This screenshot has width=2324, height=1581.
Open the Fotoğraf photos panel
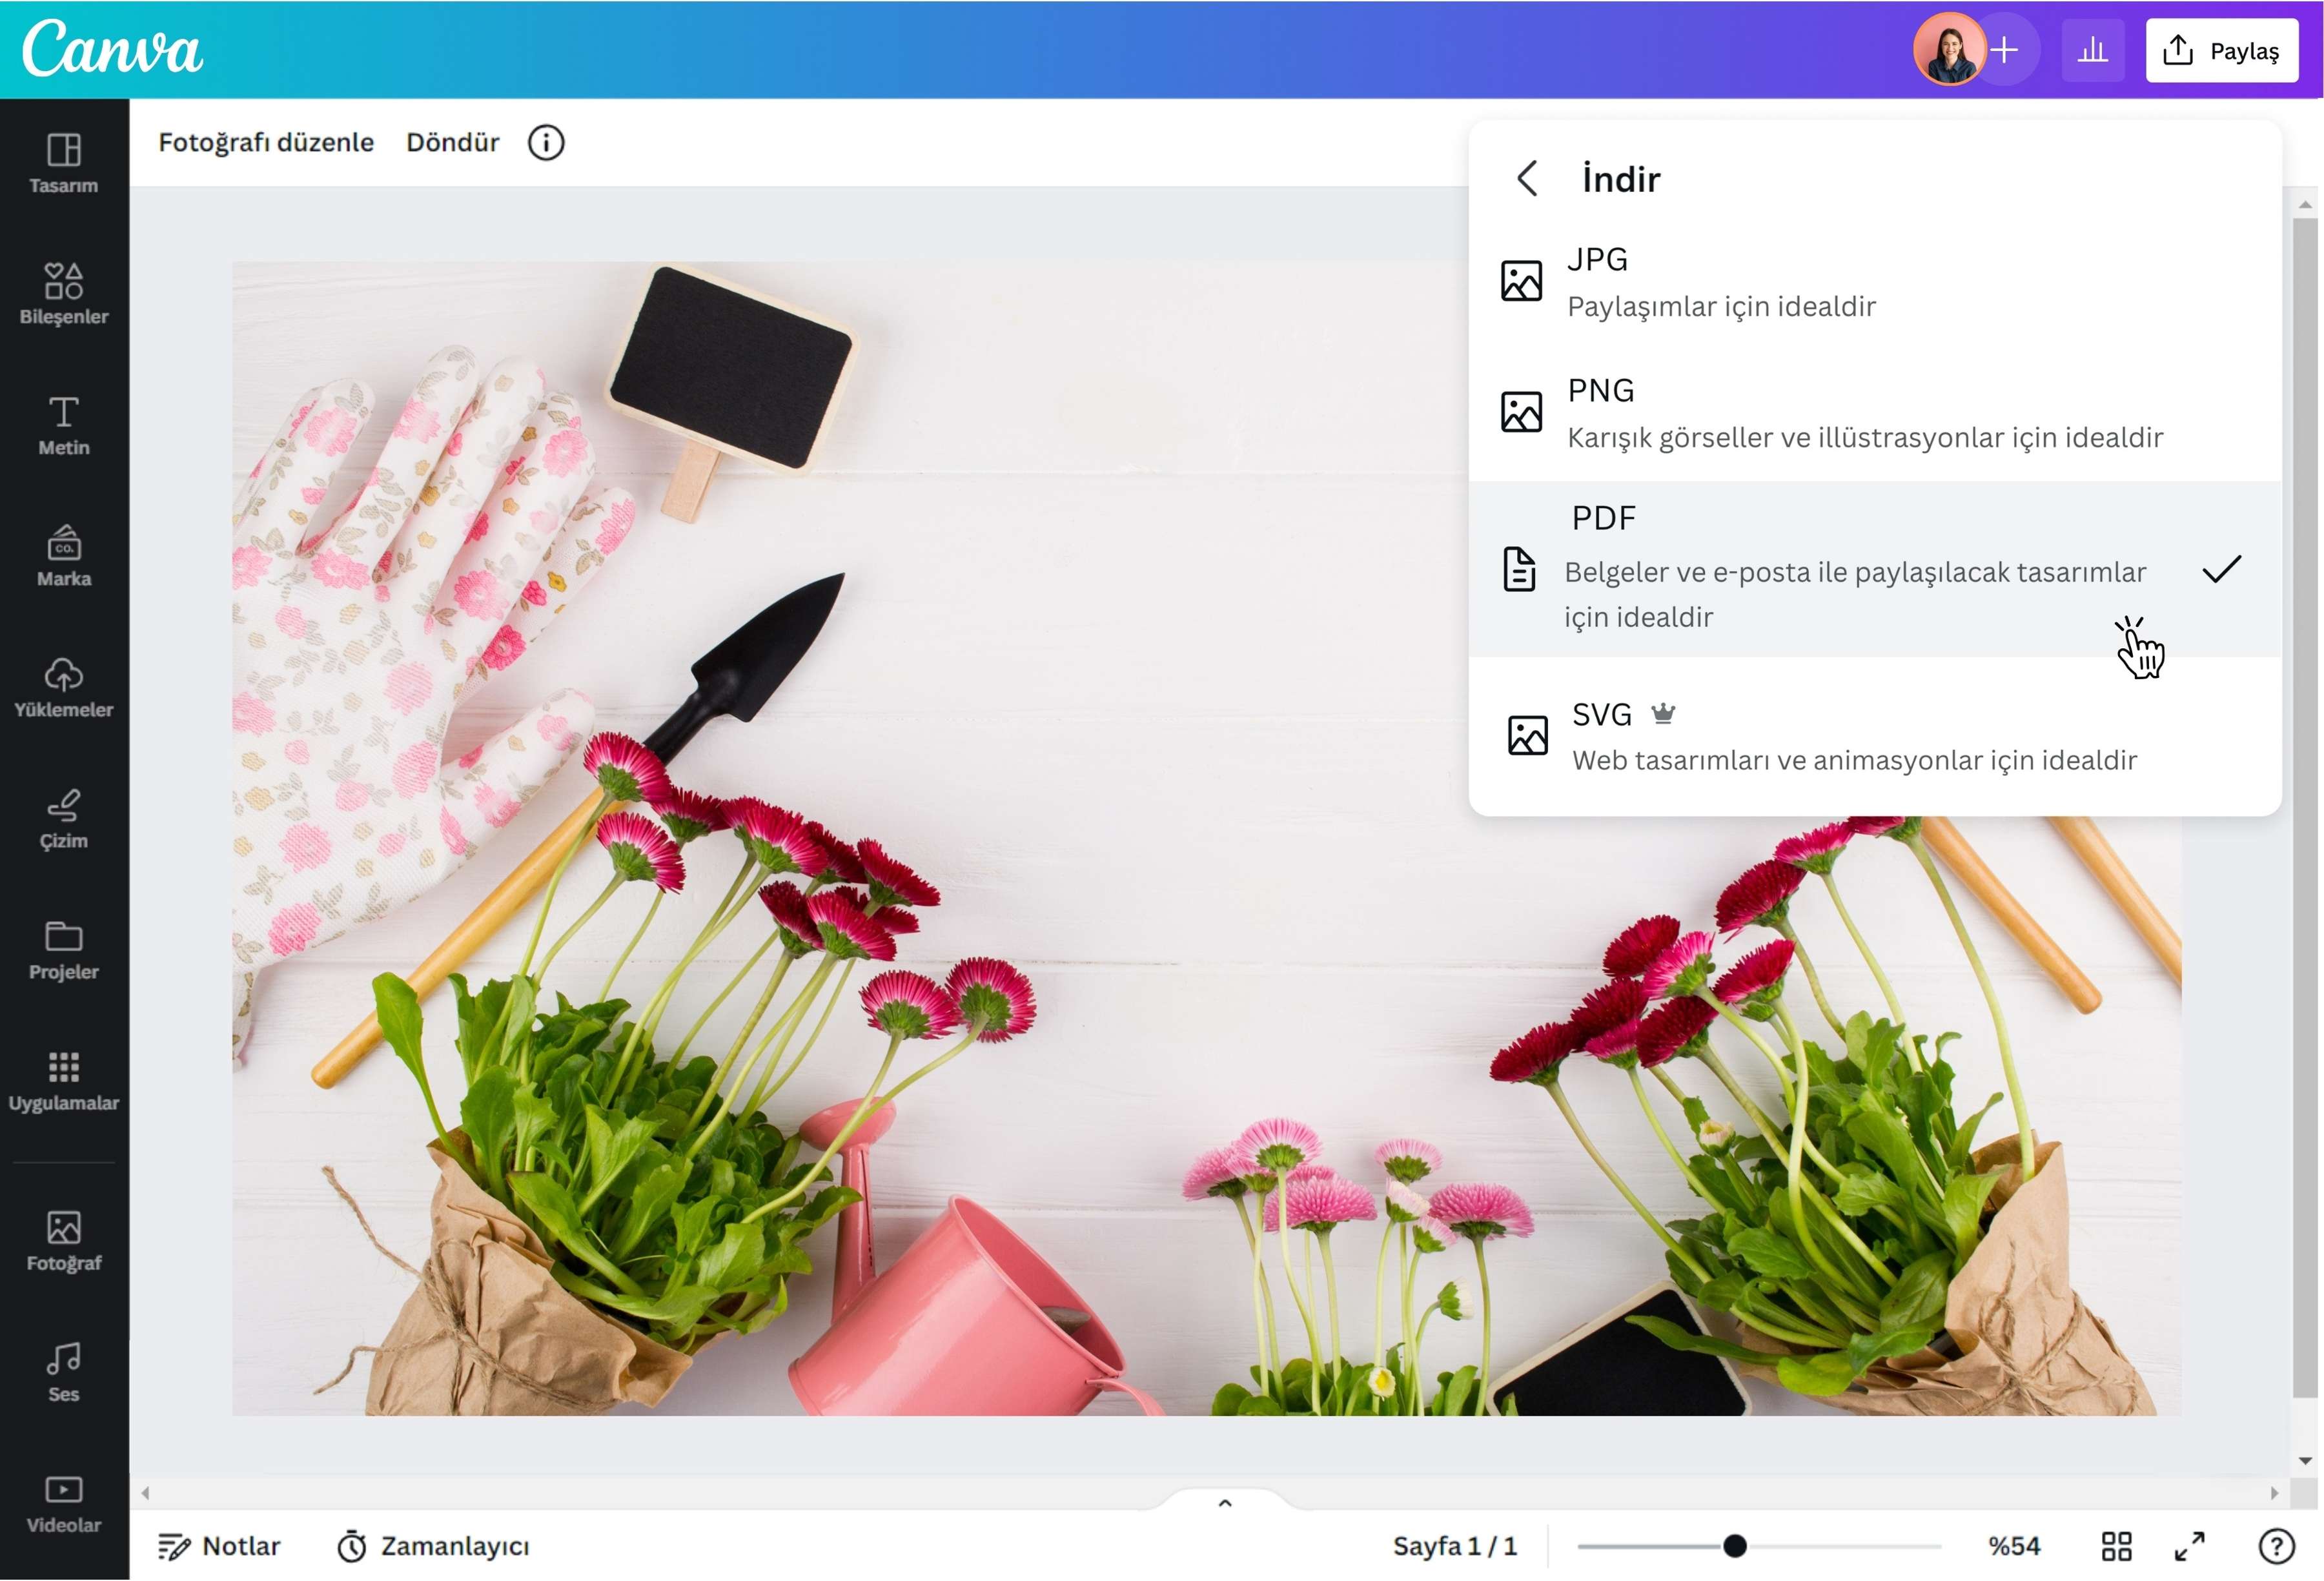pyautogui.click(x=63, y=1241)
